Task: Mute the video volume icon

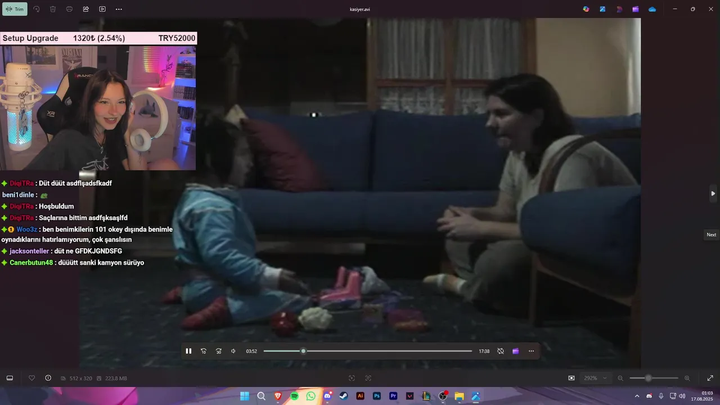Action: point(233,351)
